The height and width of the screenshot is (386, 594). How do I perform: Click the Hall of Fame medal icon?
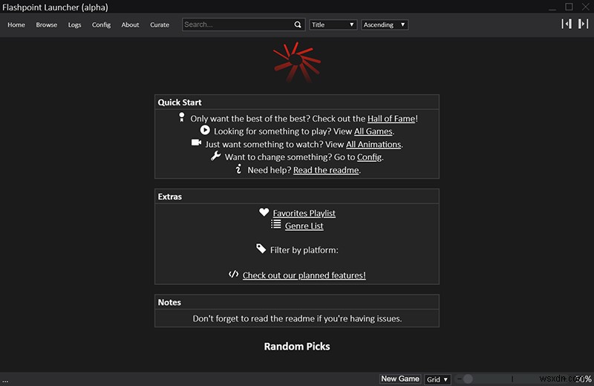182,118
